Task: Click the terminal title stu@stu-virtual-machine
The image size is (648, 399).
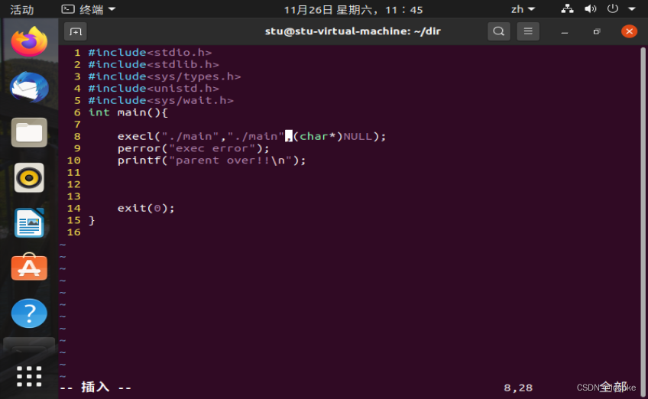Action: point(352,31)
